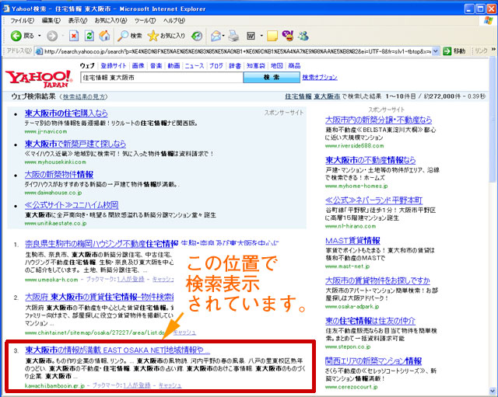Open キャッシュ link of kawachibamboo result
Viewport: 498px width, 397px height.
[170, 385]
